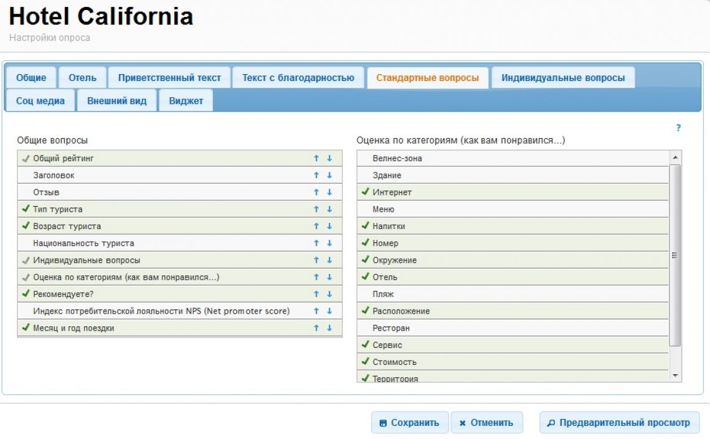The image size is (710, 439).
Task: Move Заголовок row up with arrow
Action: click(316, 176)
